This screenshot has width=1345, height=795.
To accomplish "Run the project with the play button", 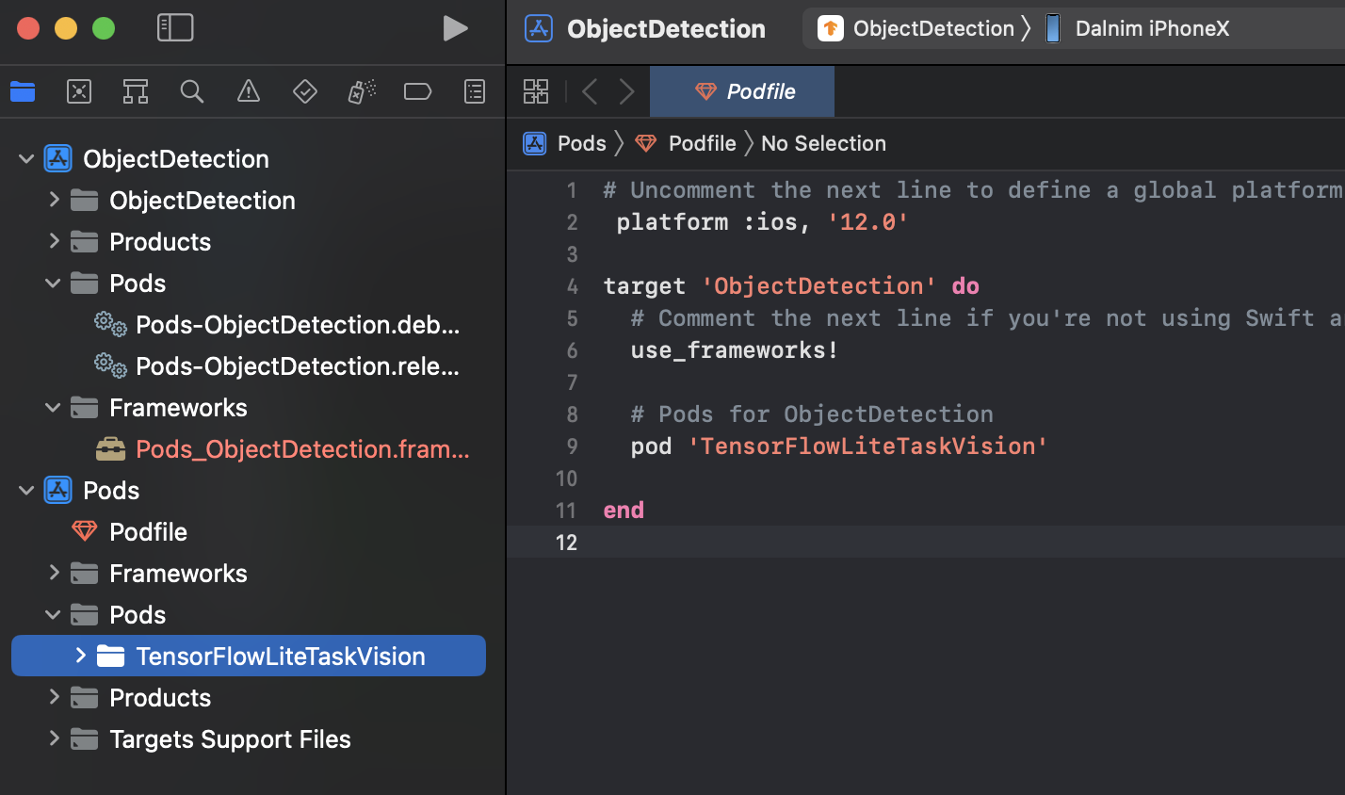I will tap(456, 28).
